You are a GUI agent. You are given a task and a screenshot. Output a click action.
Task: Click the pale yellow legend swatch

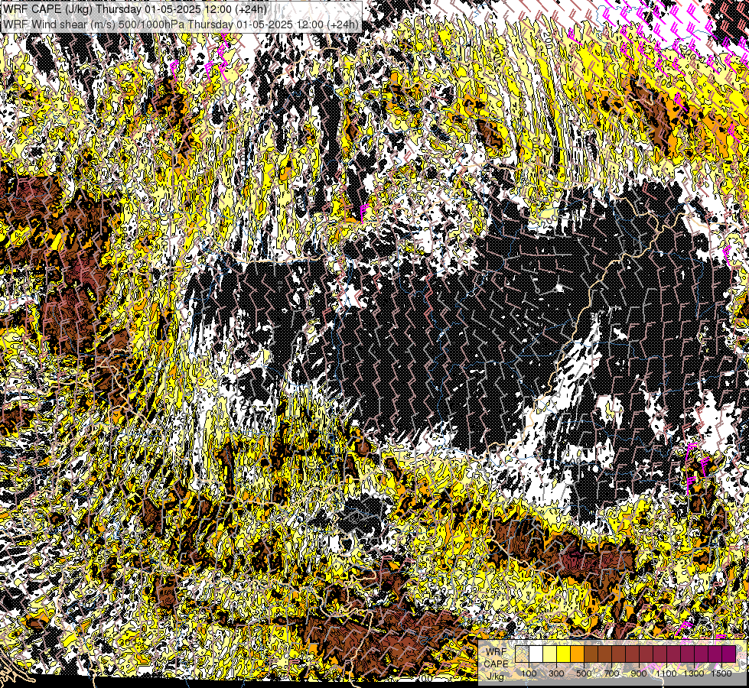550,654
